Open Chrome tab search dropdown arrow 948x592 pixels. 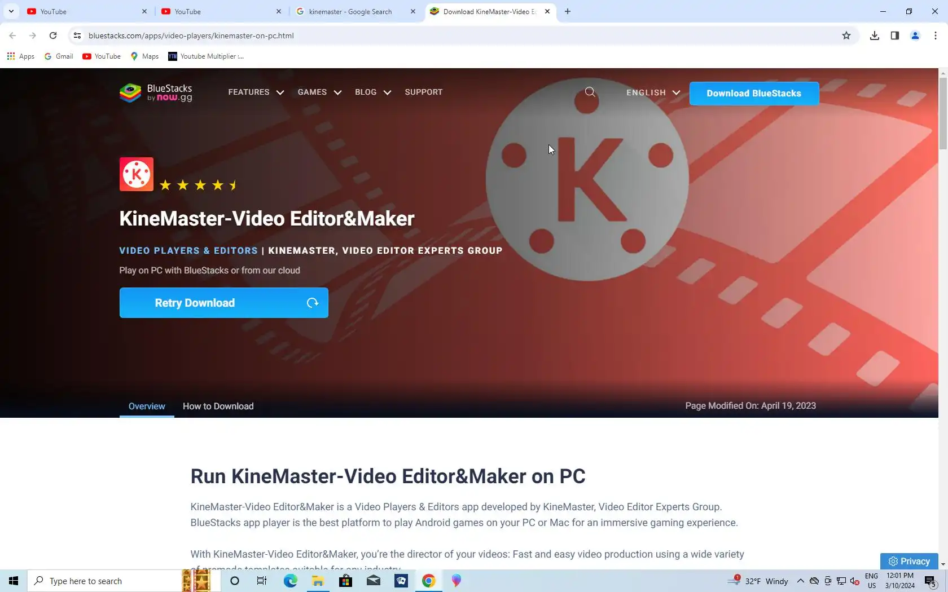pyautogui.click(x=11, y=11)
